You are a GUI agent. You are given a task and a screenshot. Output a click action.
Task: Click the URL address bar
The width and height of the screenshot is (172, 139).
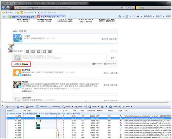(68, 8)
